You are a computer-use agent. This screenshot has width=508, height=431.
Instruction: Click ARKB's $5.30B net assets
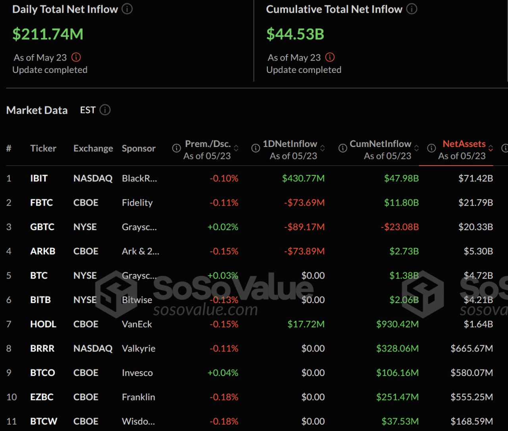click(x=478, y=251)
